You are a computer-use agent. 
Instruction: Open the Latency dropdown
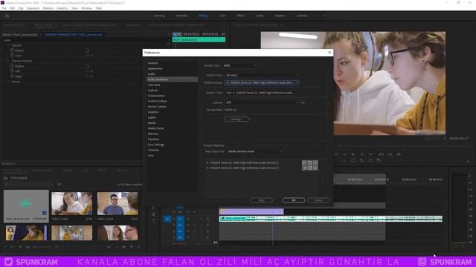(262, 102)
